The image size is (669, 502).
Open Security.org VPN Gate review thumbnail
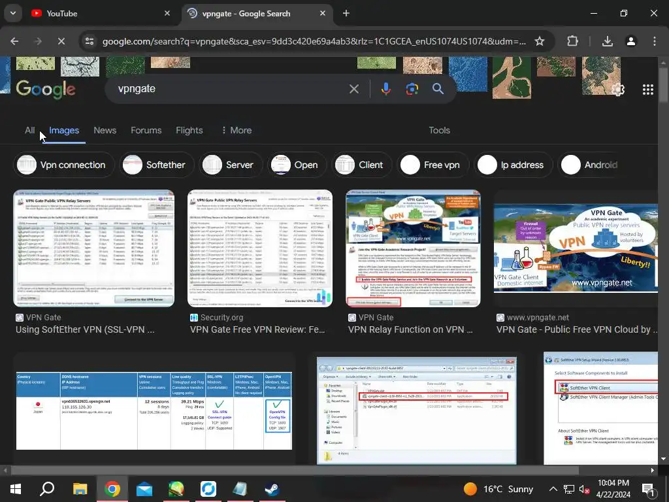pos(260,248)
